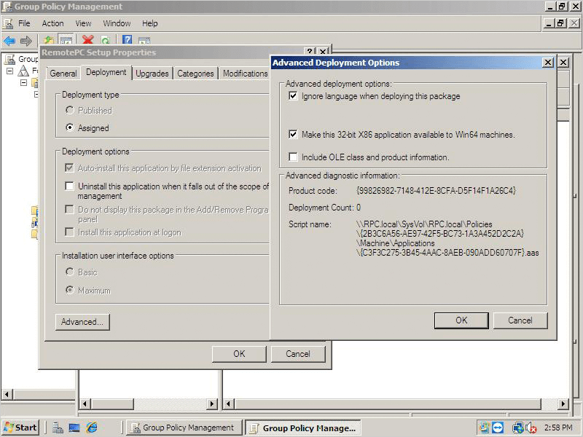Click Cancel in RemotePC Setup Properties dialog
Screen dimensions: 583x437
pos(297,354)
